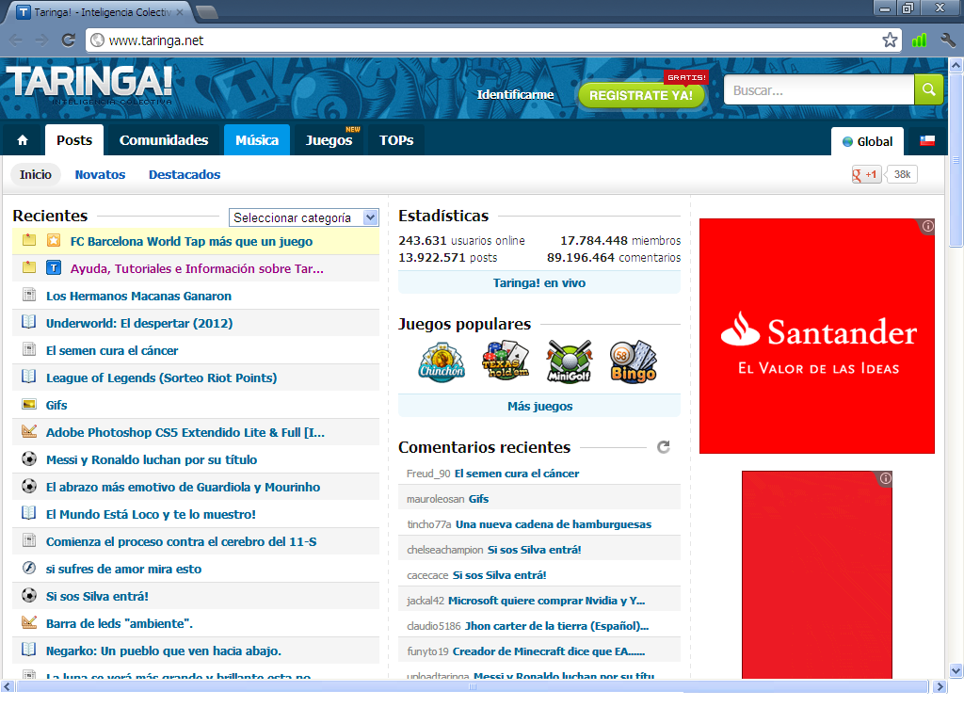The image size is (964, 723).
Task: Close the Taringa! browser tab
Action: [x=180, y=11]
